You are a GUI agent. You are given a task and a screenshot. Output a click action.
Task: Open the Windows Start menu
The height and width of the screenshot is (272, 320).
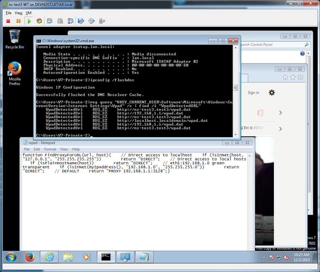11,257
